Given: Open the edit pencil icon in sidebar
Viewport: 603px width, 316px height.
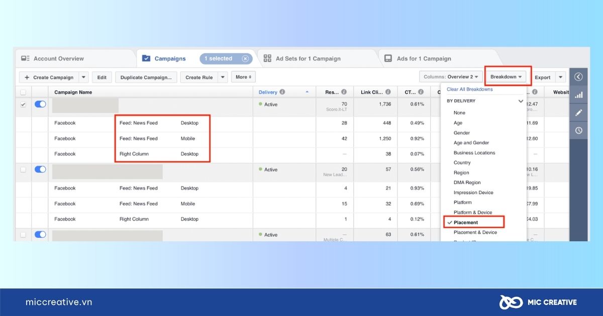Looking at the screenshot, I should pos(578,112).
